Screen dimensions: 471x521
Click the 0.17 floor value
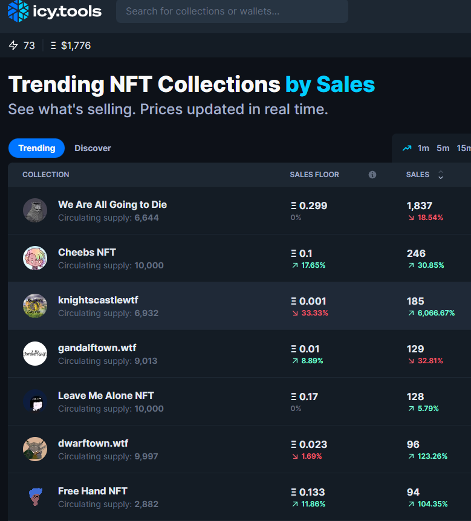pos(308,396)
